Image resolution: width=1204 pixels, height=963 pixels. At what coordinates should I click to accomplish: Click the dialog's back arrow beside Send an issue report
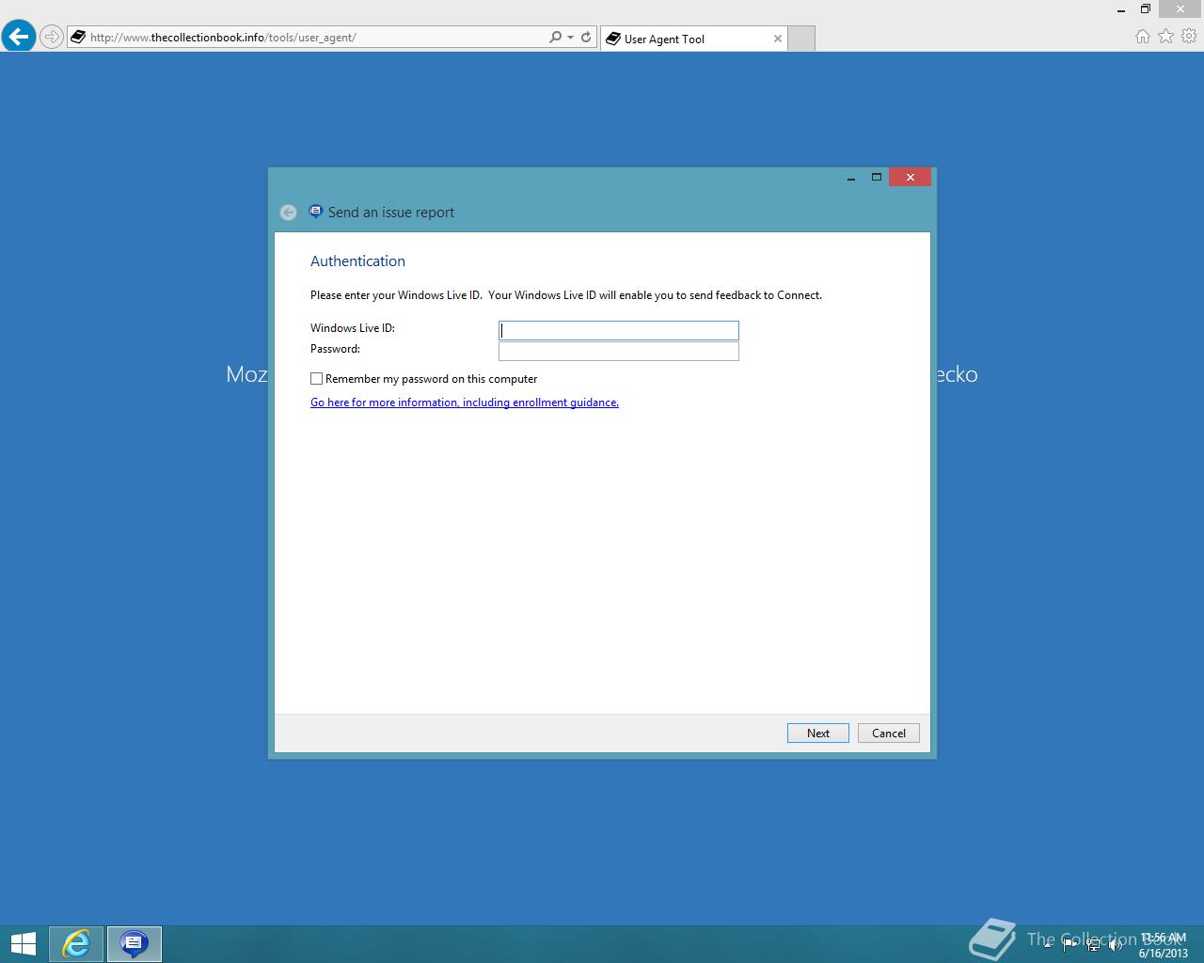click(x=288, y=213)
